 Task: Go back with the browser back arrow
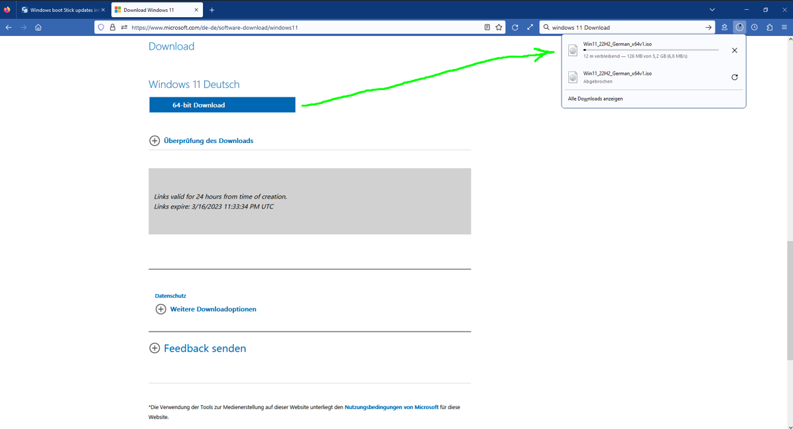click(x=9, y=27)
